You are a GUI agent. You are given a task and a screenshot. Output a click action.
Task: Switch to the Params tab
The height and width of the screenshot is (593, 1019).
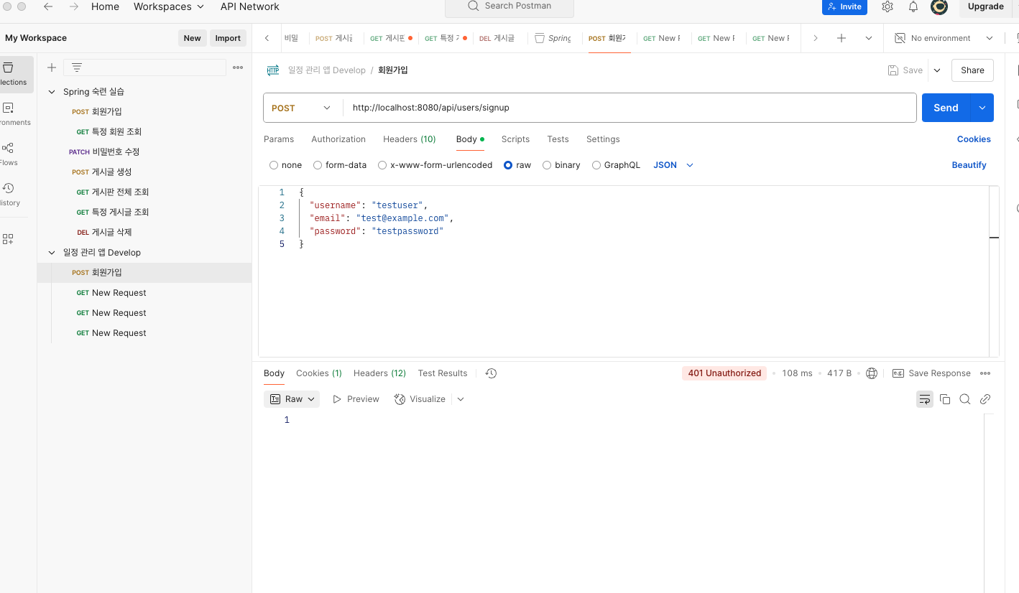pos(279,139)
